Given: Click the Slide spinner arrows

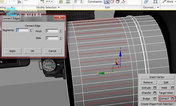Looking at the screenshot, I should [60, 38].
